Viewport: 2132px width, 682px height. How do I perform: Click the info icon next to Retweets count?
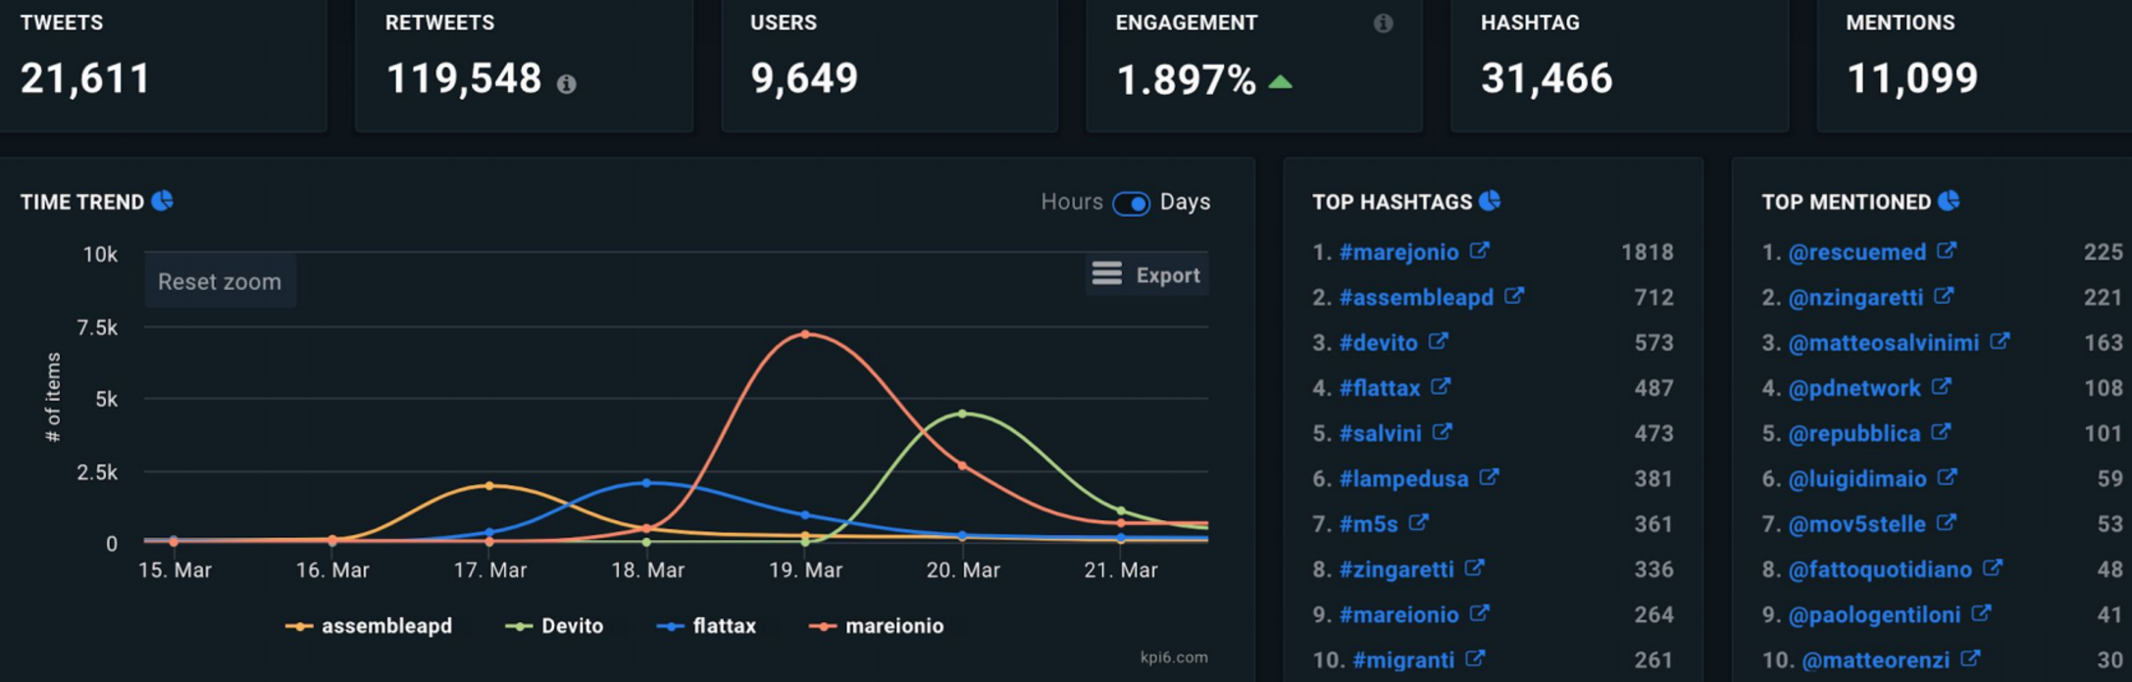[x=566, y=84]
